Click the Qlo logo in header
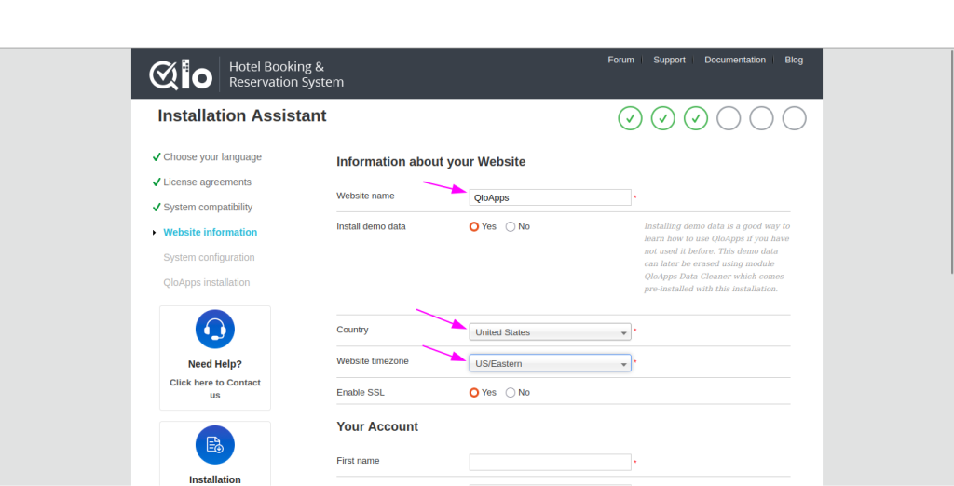The height and width of the screenshot is (486, 954). pos(181,74)
